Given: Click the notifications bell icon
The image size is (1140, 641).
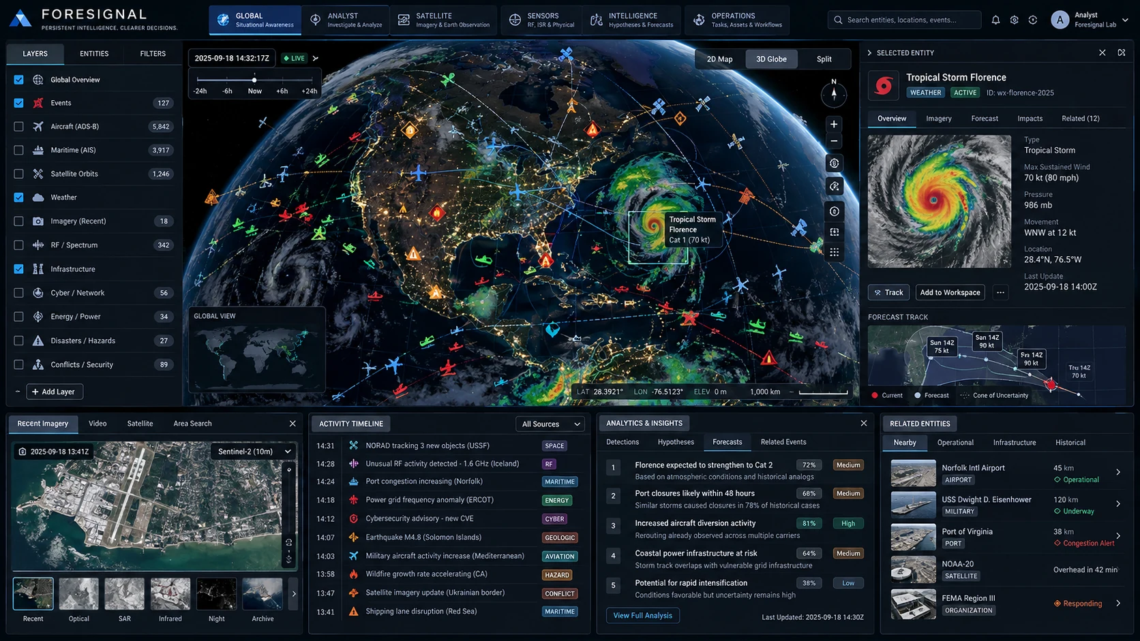Looking at the screenshot, I should click(995, 20).
